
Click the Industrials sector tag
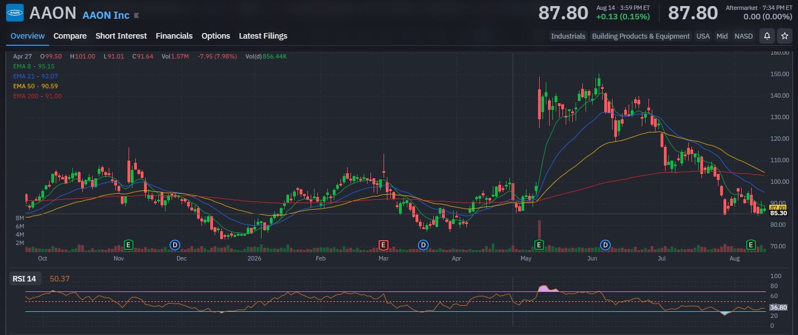568,36
